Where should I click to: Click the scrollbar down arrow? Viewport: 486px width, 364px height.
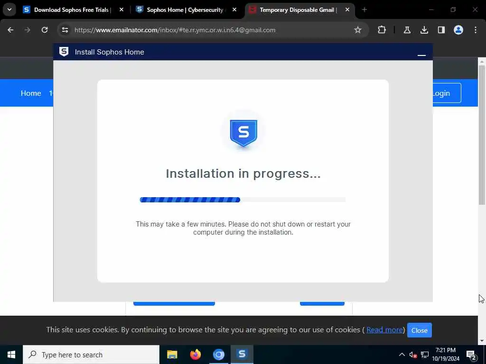(x=482, y=341)
